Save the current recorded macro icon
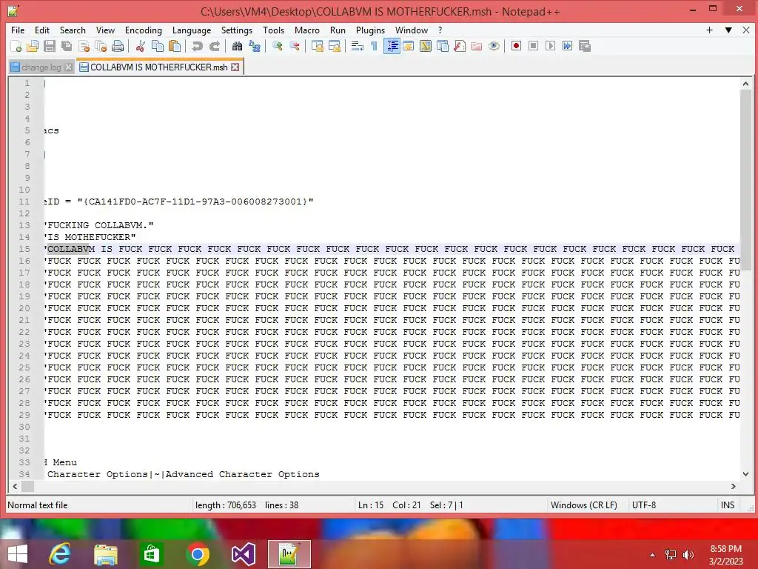758x569 pixels. [585, 46]
